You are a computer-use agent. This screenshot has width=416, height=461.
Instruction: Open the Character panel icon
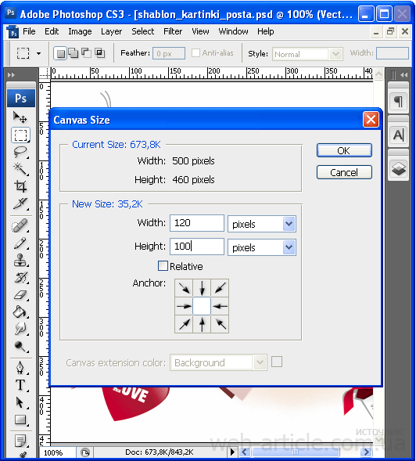398,135
